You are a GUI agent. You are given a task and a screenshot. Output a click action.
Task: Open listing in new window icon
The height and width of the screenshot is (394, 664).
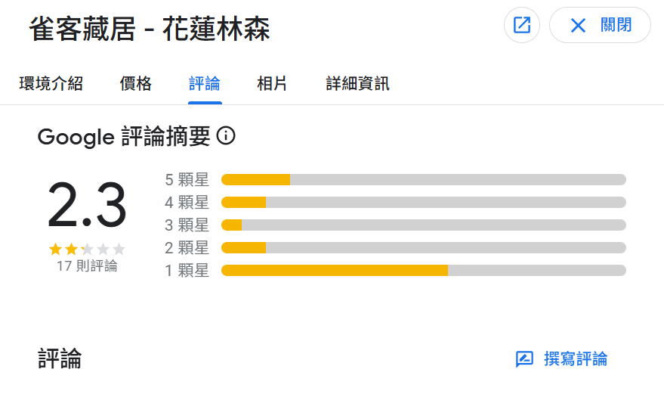pos(522,25)
